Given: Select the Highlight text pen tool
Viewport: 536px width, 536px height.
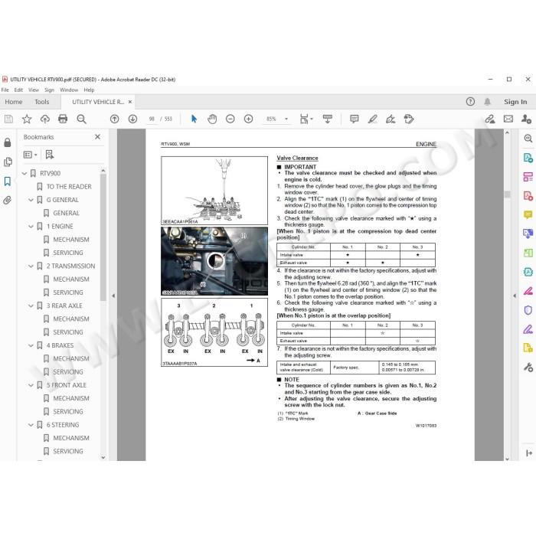Looking at the screenshot, I should tap(372, 119).
